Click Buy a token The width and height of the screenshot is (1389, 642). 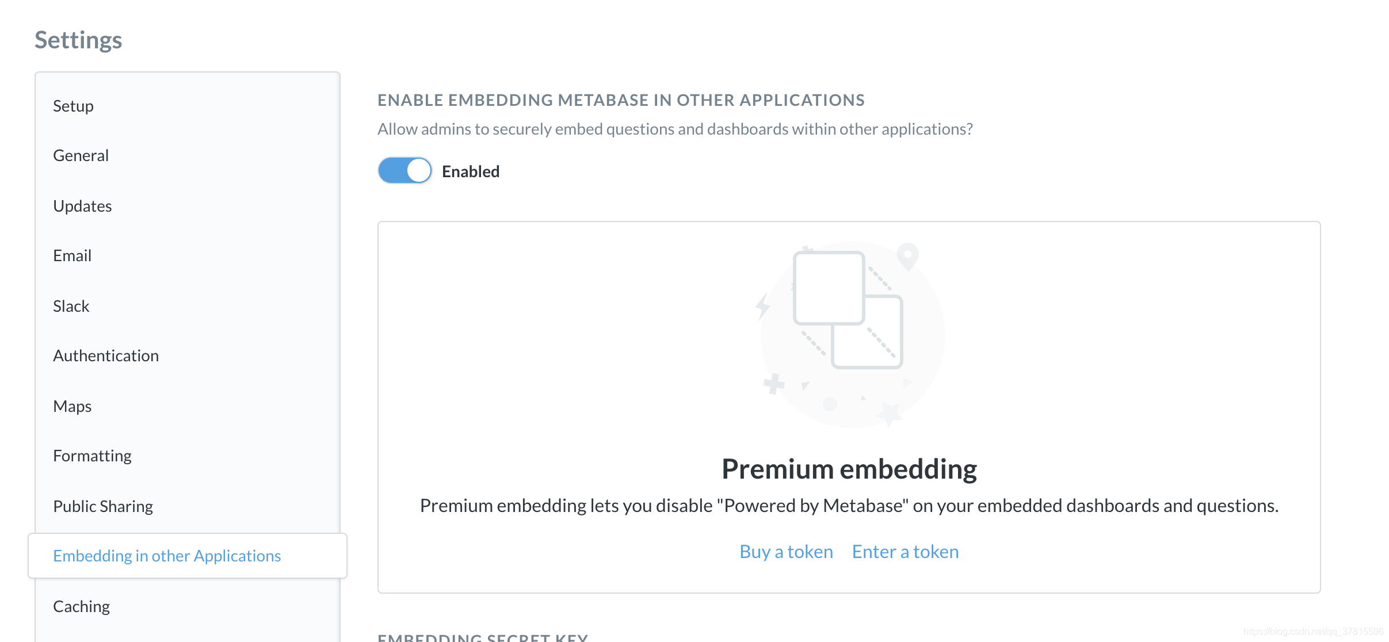pyautogui.click(x=786, y=551)
